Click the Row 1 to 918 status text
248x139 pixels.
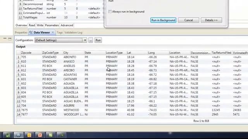201,121
